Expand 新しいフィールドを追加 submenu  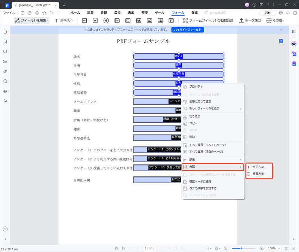[213, 108]
